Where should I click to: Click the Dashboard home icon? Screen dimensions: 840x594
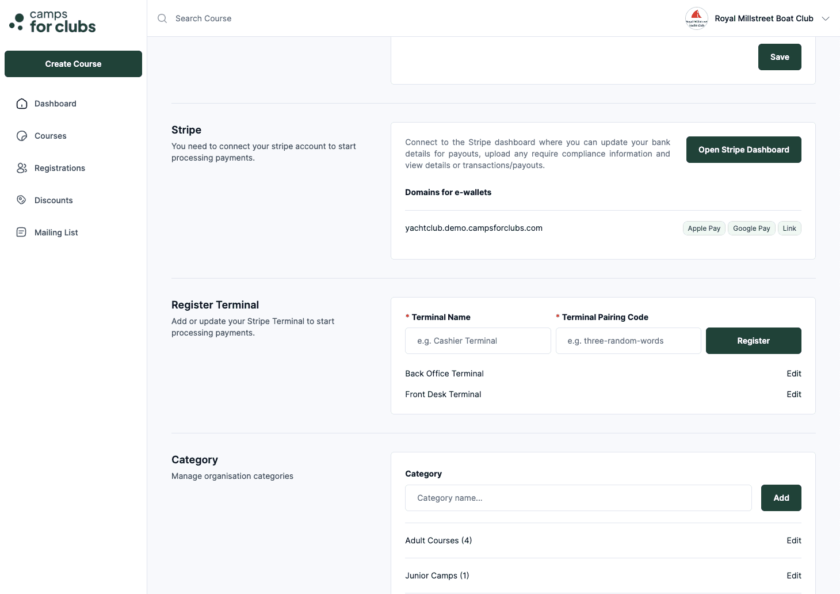(x=22, y=104)
